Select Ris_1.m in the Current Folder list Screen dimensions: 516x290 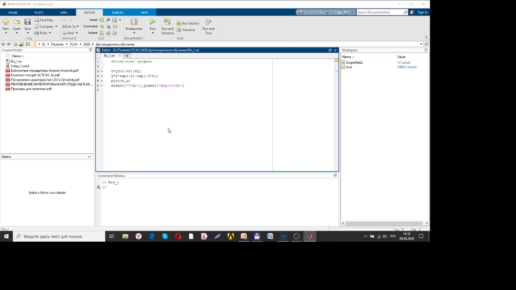point(16,61)
